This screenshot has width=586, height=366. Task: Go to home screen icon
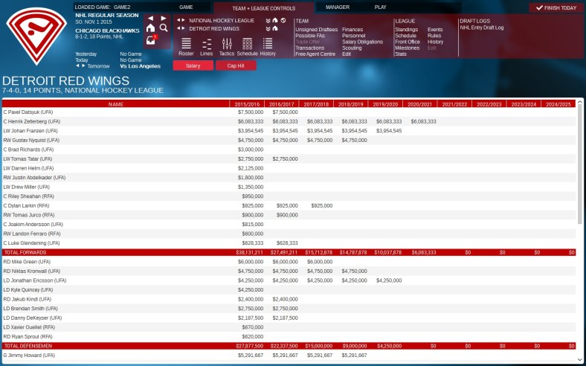tap(151, 28)
